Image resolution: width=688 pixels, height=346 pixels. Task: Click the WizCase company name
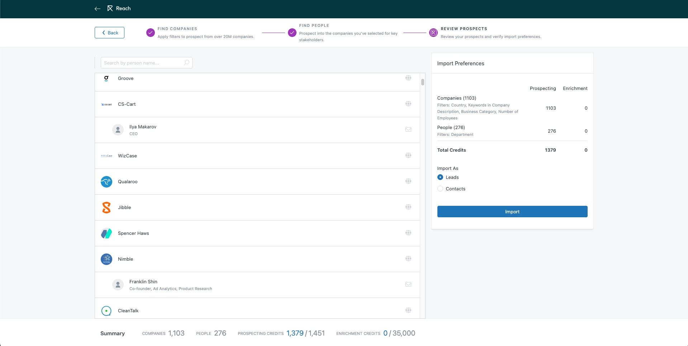point(127,156)
